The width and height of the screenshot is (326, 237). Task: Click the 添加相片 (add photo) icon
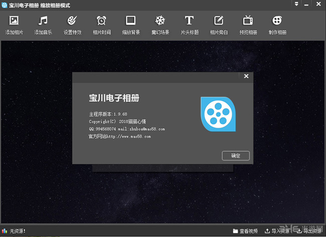pyautogui.click(x=14, y=21)
